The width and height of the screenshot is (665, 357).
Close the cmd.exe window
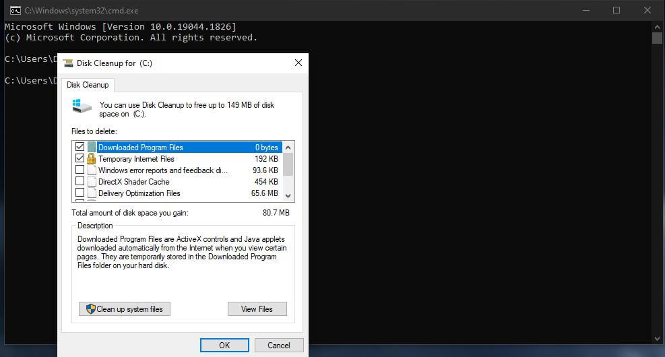(x=647, y=10)
